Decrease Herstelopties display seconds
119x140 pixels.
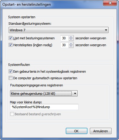click(71, 46)
